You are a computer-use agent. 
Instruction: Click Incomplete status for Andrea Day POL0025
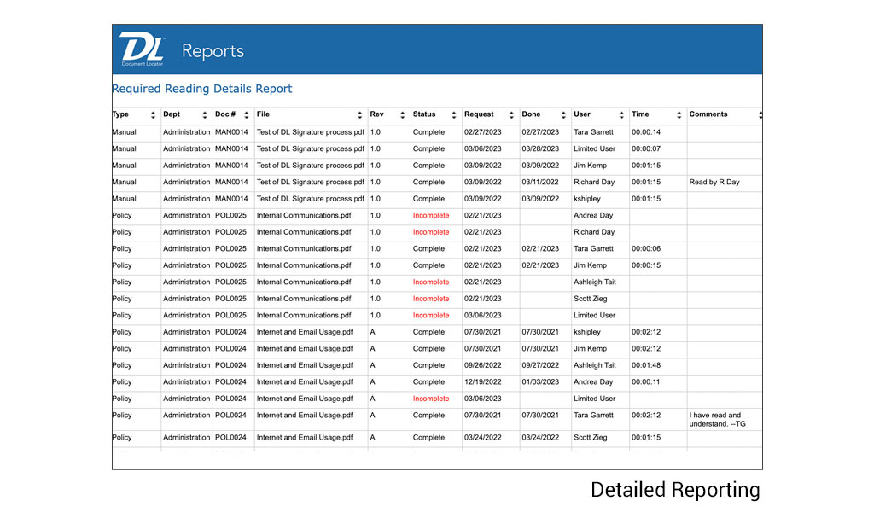pyautogui.click(x=431, y=216)
